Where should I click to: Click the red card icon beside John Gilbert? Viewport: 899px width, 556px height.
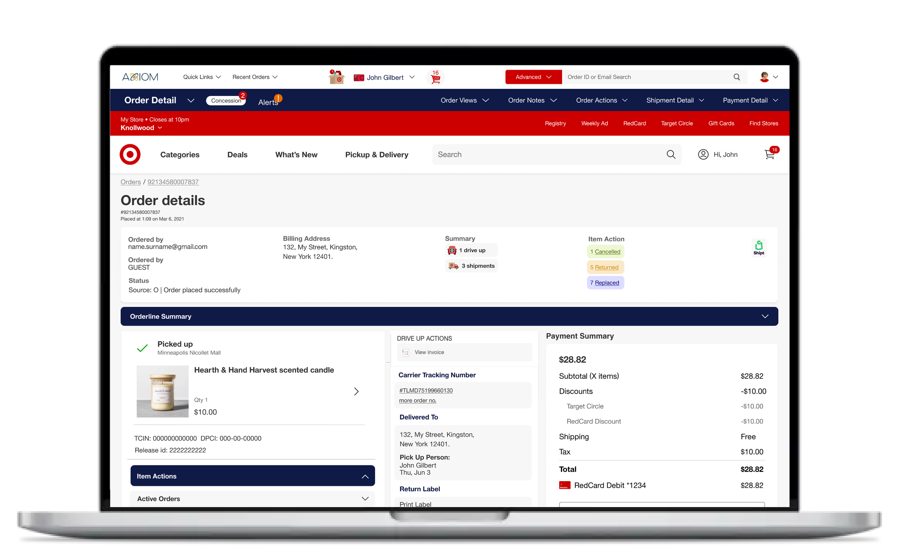359,78
